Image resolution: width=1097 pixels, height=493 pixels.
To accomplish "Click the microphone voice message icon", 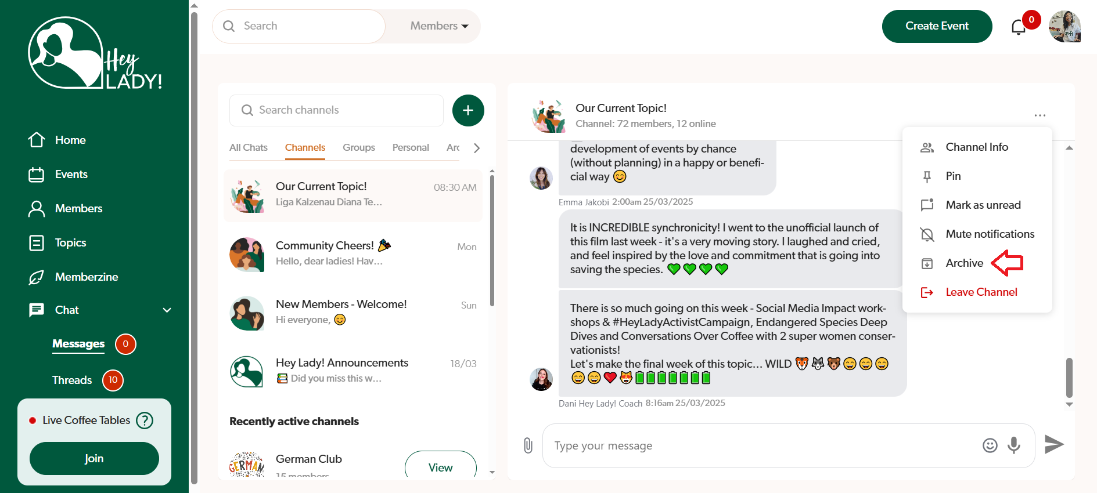I will click(x=1014, y=445).
